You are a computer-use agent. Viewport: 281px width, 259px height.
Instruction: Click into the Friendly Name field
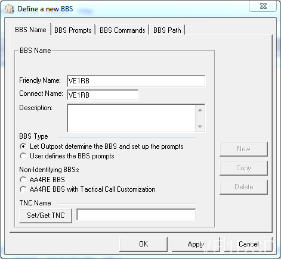[x=136, y=81]
